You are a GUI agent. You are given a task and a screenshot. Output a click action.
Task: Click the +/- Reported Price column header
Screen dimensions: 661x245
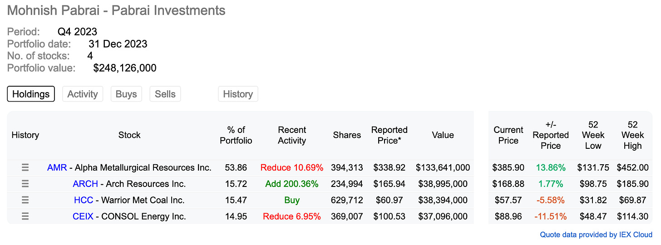(x=551, y=135)
